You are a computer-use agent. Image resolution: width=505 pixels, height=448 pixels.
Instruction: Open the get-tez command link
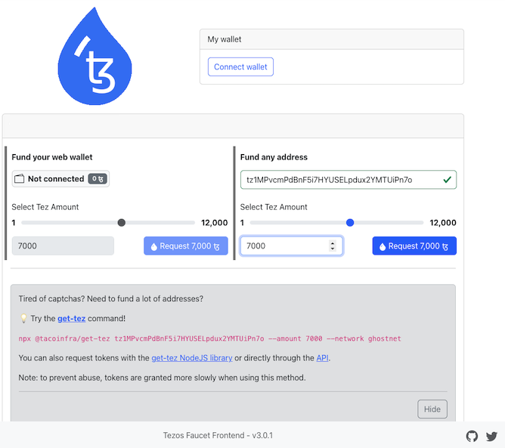pos(72,318)
